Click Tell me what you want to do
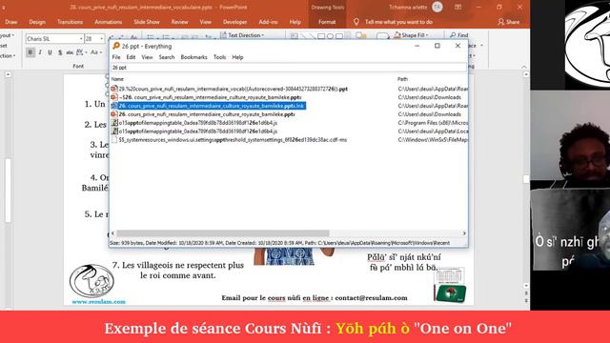This screenshot has width=610, height=343. point(398,22)
